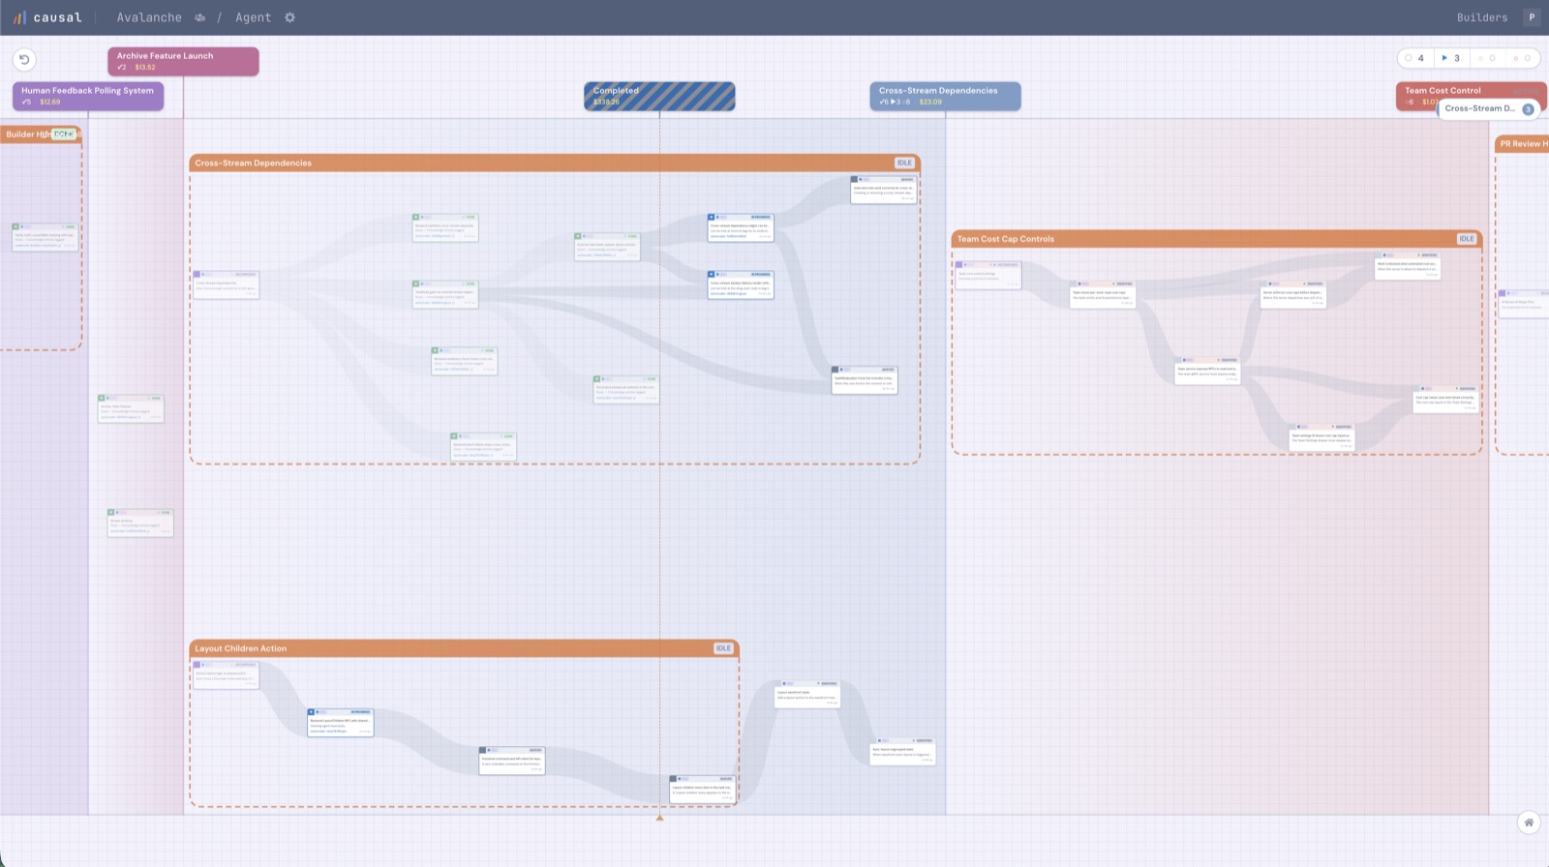Open the Avalanche breadcrumb

coord(149,17)
